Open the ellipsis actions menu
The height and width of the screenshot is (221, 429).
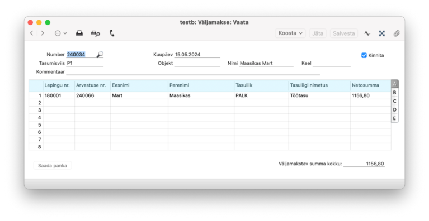[60, 33]
